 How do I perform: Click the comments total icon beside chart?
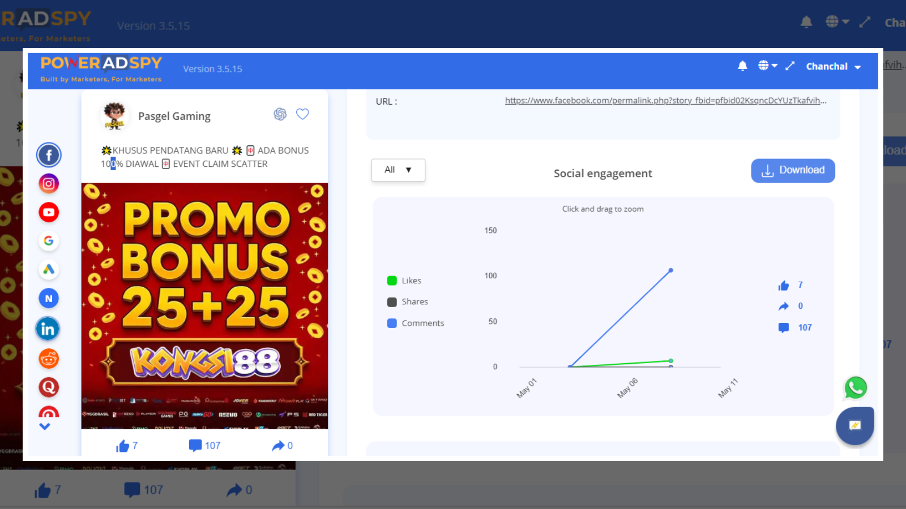coord(784,328)
